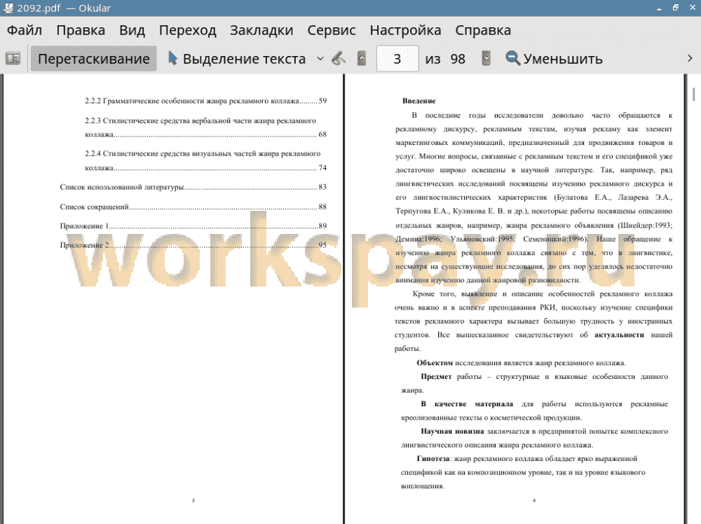Open the Переход menu

[x=188, y=30]
